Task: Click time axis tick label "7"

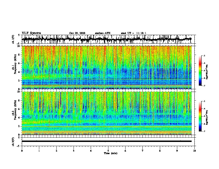Action: point(143,150)
